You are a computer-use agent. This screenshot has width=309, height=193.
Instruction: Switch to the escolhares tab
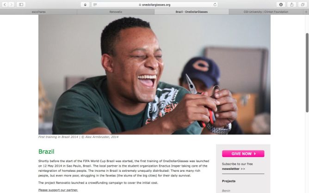(39, 12)
